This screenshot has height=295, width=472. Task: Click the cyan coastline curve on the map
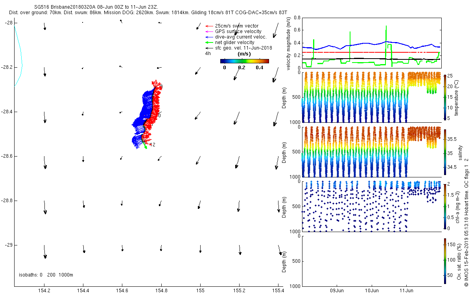[20, 59]
